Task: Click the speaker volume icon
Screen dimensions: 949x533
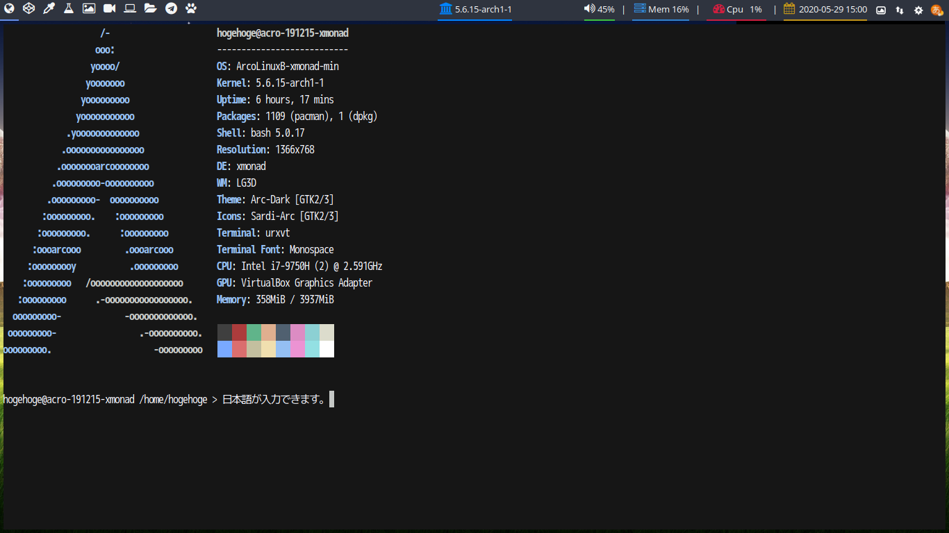Action: click(589, 9)
